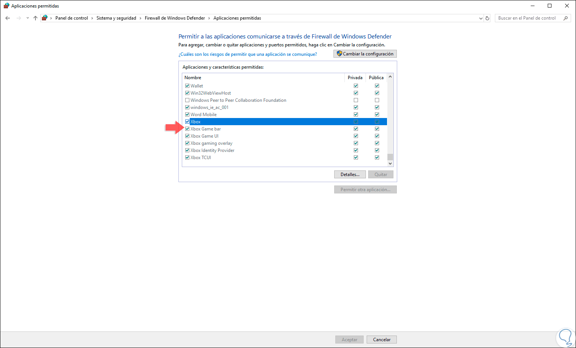Toggle Pública checkbox for Xbox TCUI

377,158
